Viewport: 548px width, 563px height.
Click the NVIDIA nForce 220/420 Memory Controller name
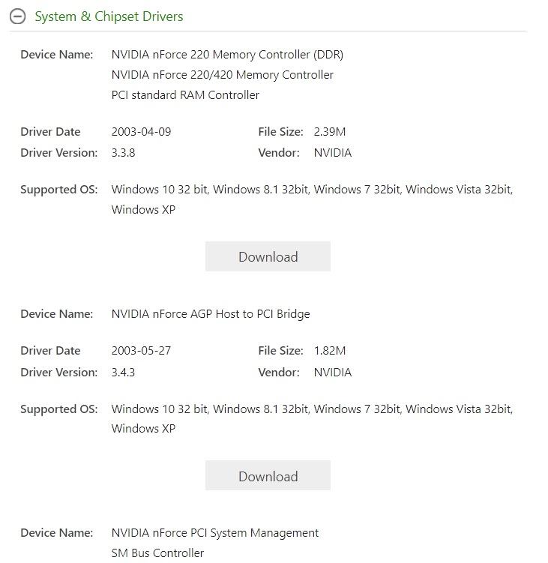[x=222, y=75]
